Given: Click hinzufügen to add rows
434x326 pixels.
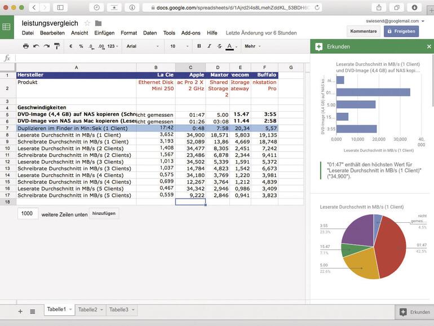Looking at the screenshot, I should click(104, 214).
